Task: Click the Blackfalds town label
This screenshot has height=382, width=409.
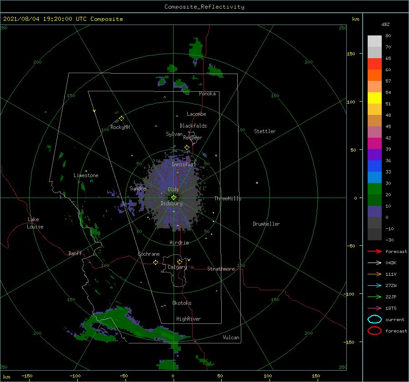Action: [x=193, y=126]
